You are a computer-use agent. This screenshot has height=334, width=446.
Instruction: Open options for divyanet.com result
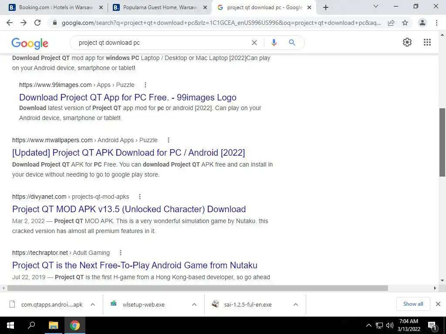[x=140, y=197]
